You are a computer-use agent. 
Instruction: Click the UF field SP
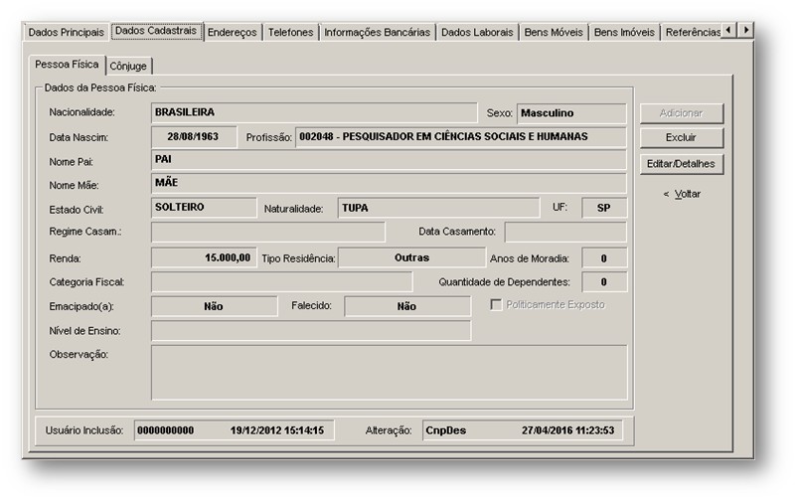pyautogui.click(x=604, y=208)
